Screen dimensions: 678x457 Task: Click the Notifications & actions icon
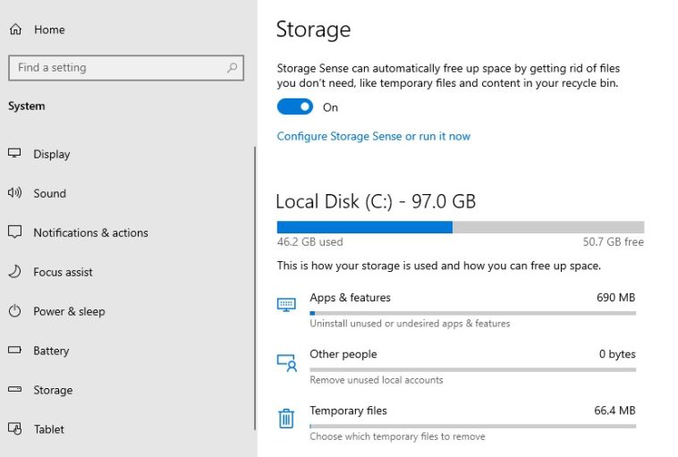click(14, 233)
